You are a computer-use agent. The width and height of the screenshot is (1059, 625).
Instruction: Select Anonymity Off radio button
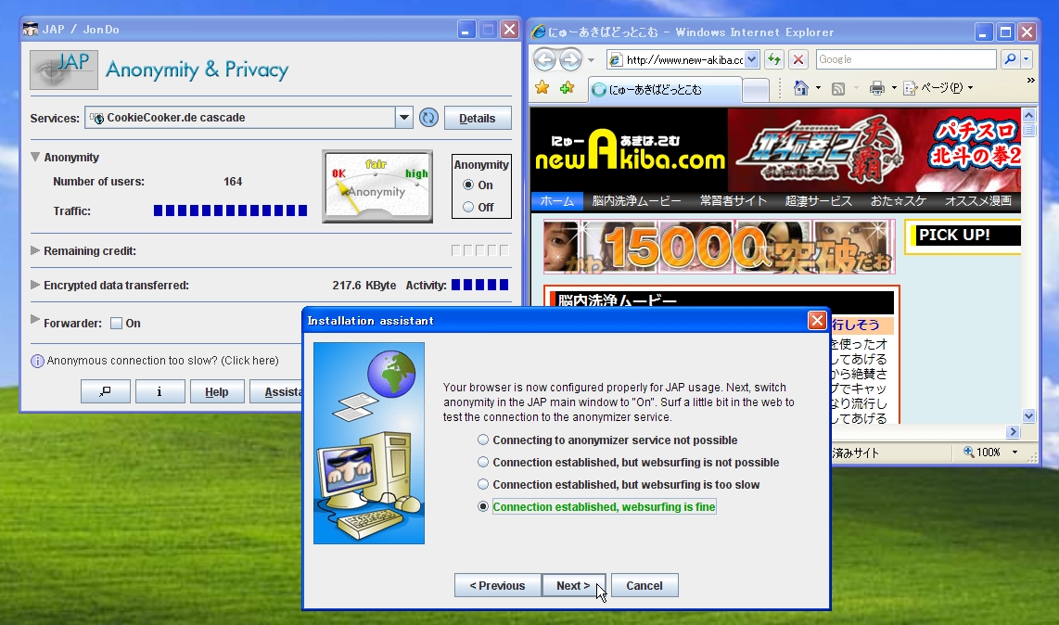(x=468, y=207)
